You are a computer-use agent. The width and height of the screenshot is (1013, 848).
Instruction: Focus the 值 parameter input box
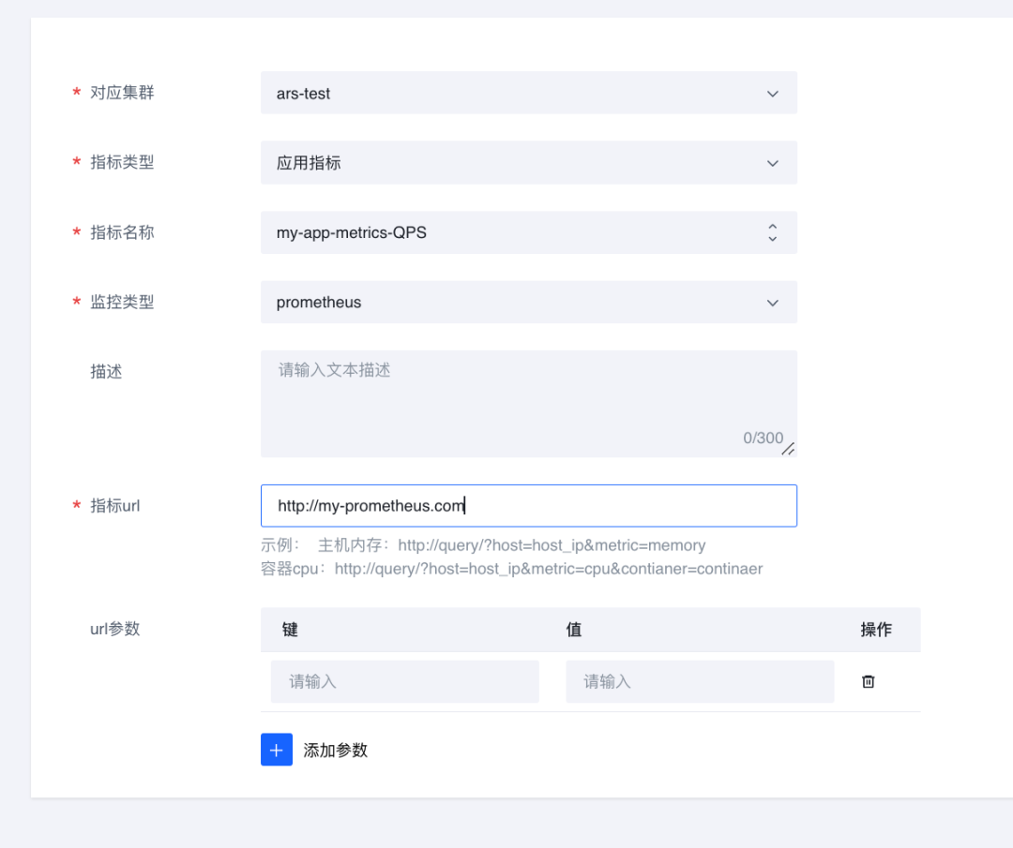699,681
